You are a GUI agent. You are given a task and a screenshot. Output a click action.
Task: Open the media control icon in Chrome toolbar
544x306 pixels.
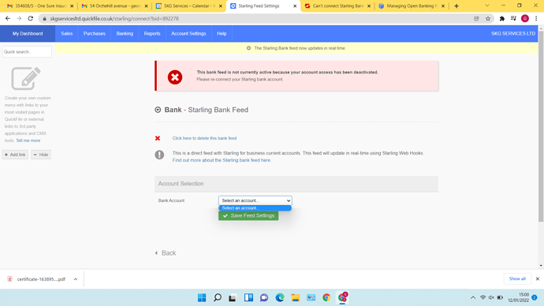pyautogui.click(x=513, y=19)
